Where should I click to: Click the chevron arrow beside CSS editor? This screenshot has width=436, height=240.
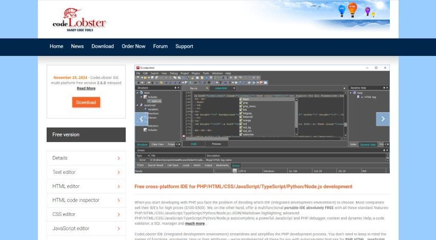(118, 215)
